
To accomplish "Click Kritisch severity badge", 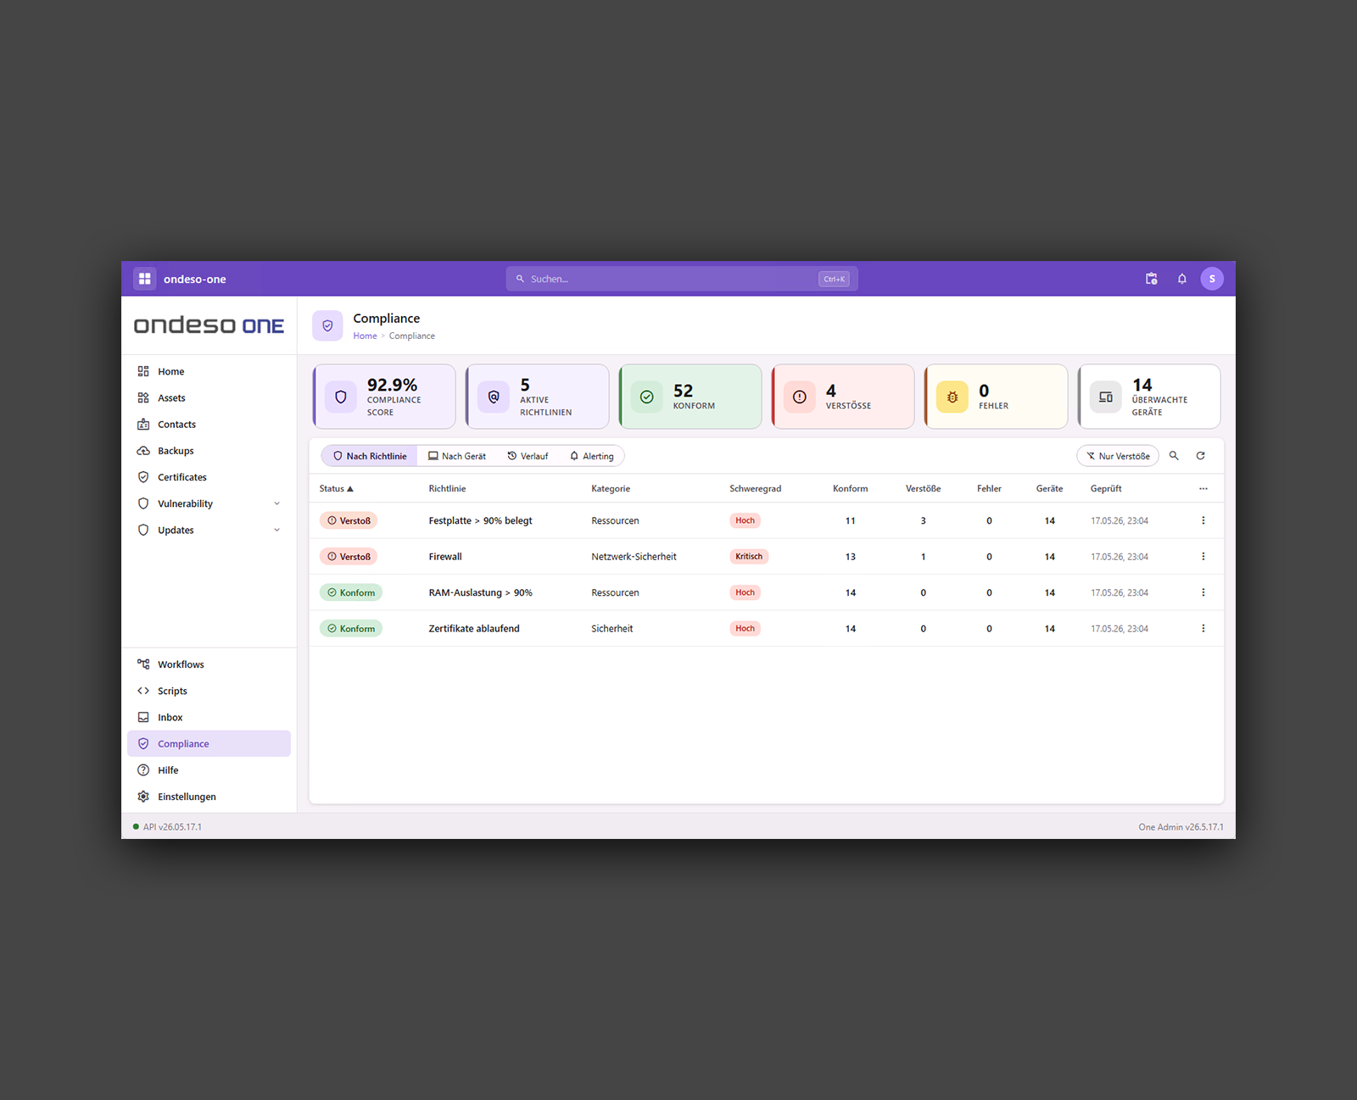I will coord(749,557).
